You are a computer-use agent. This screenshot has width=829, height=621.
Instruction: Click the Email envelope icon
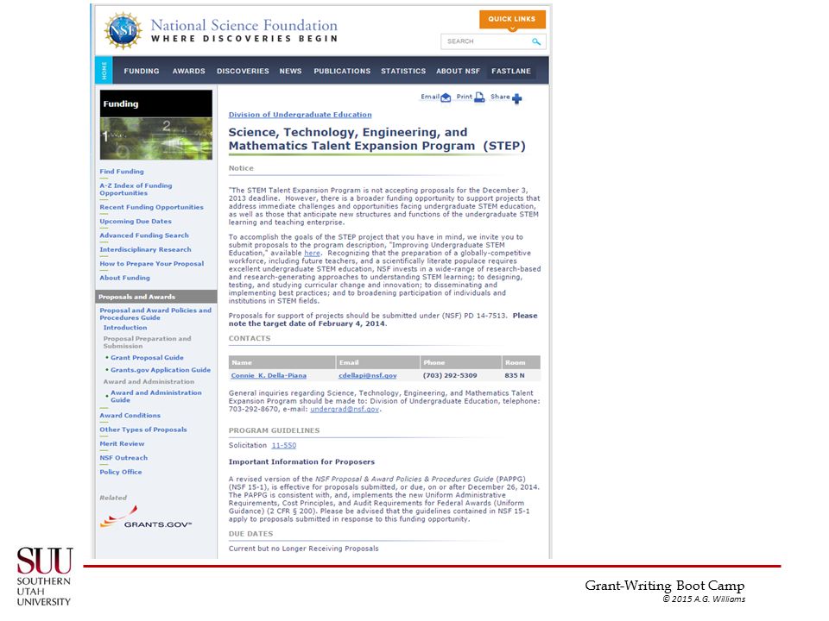(x=446, y=97)
